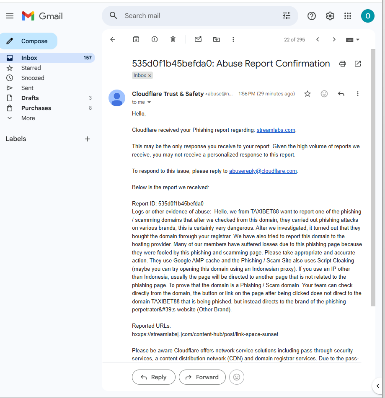385x398 pixels.
Task: Show search options filter icon
Action: [x=287, y=16]
